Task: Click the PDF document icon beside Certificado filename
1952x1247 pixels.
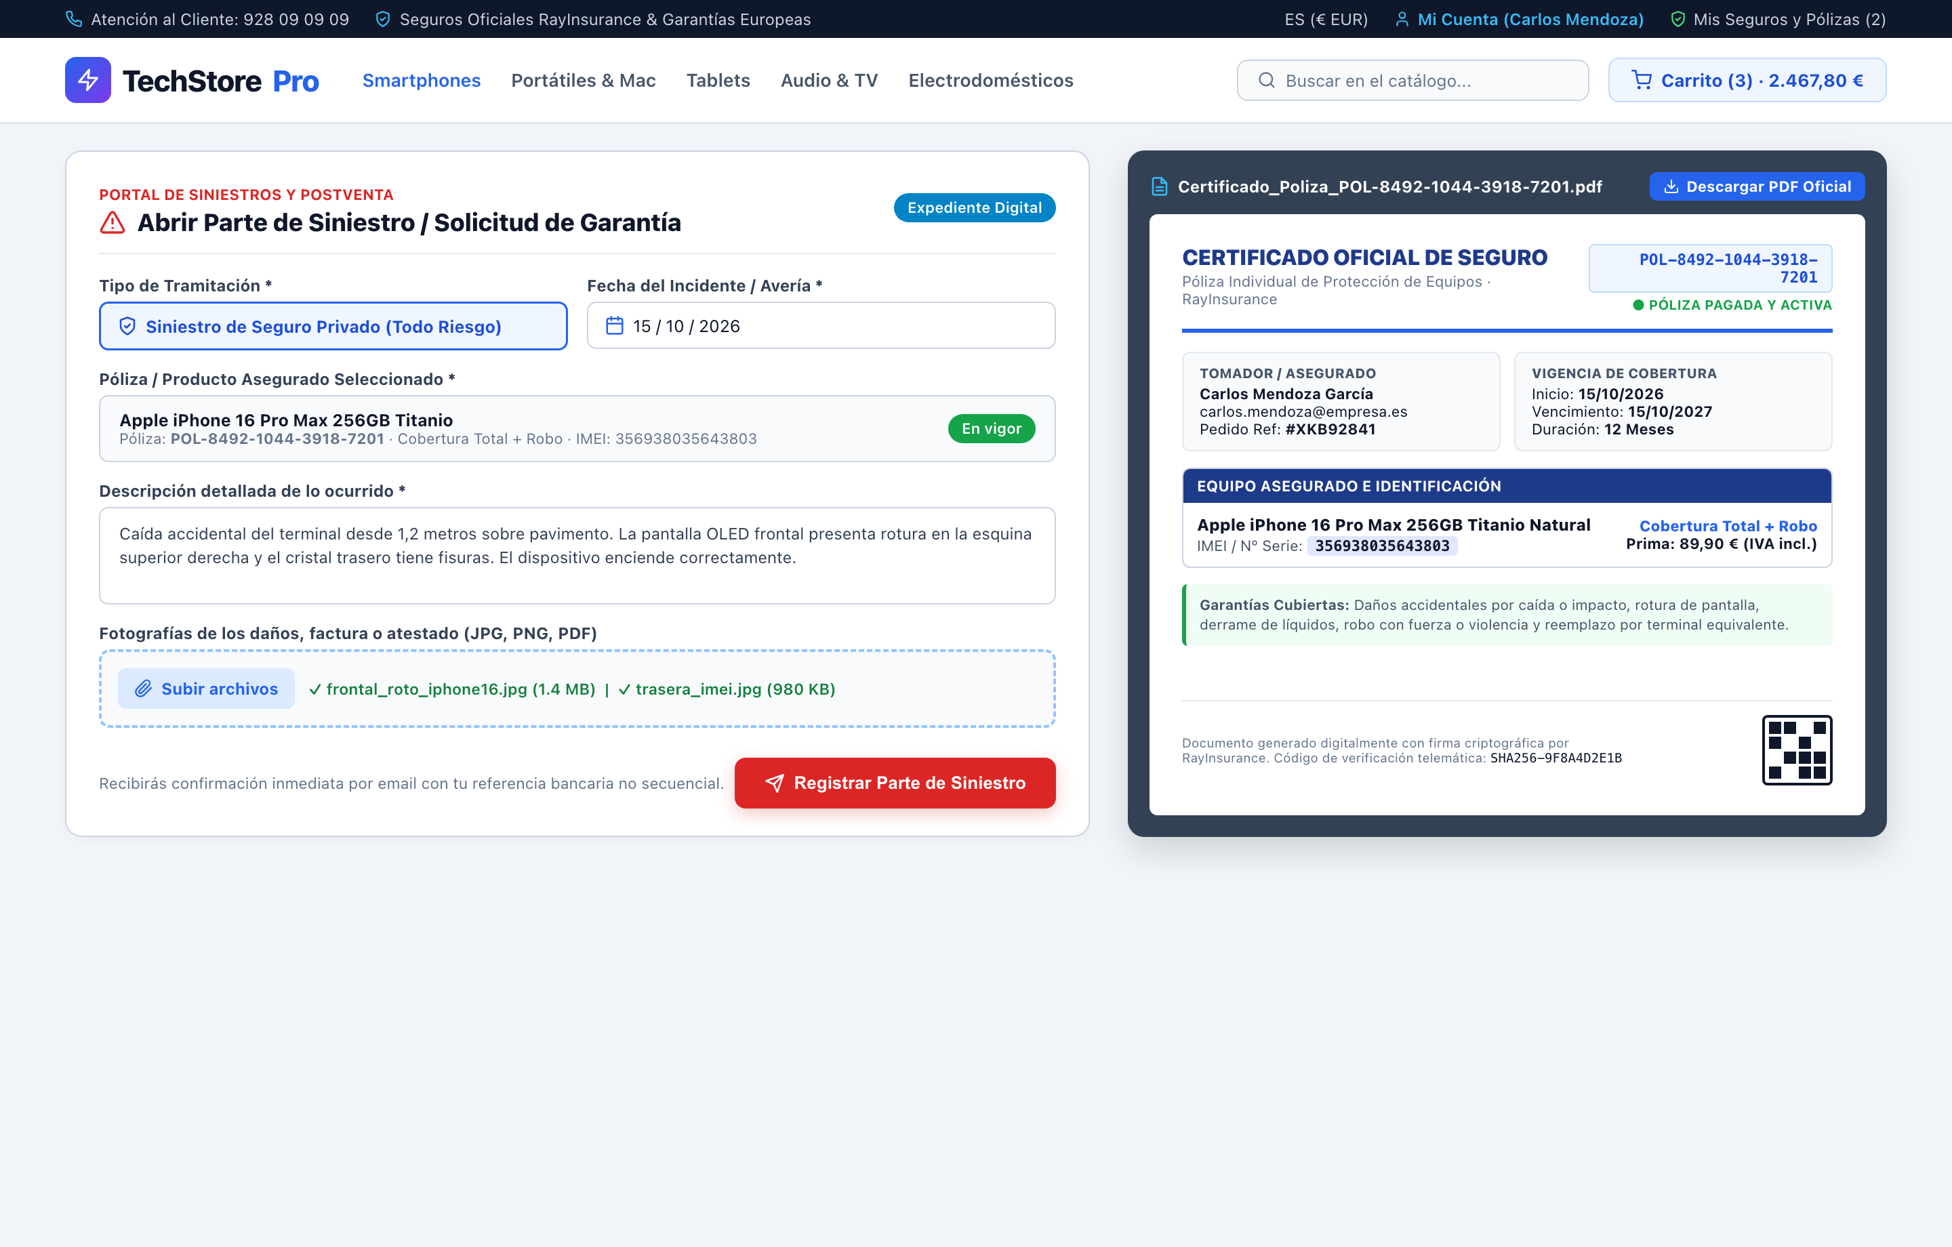Action: pos(1159,186)
